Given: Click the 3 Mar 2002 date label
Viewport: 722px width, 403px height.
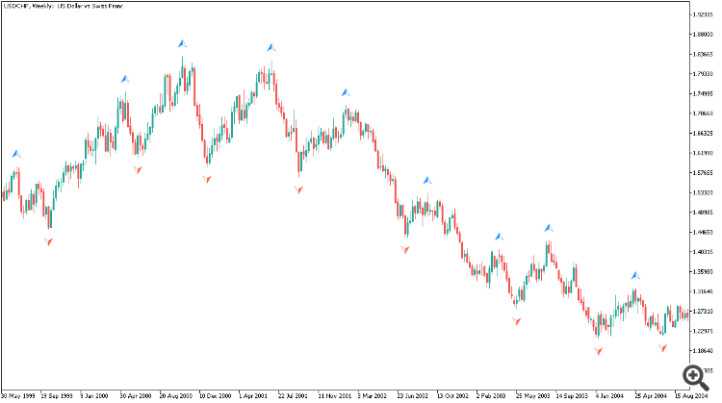Looking at the screenshot, I should point(373,395).
